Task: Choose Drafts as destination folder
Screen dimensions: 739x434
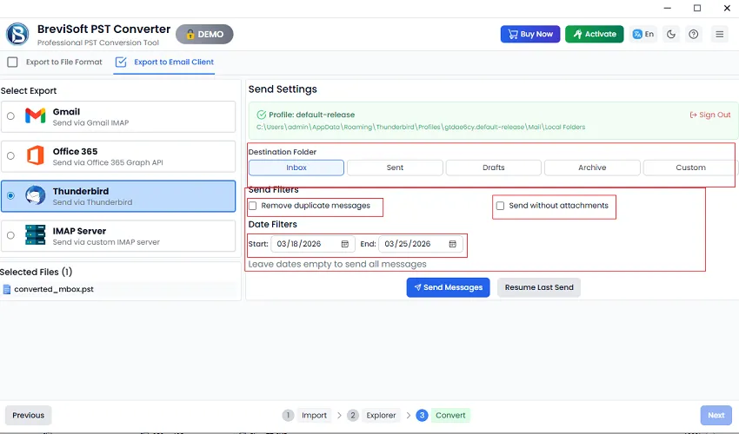Action: (494, 168)
